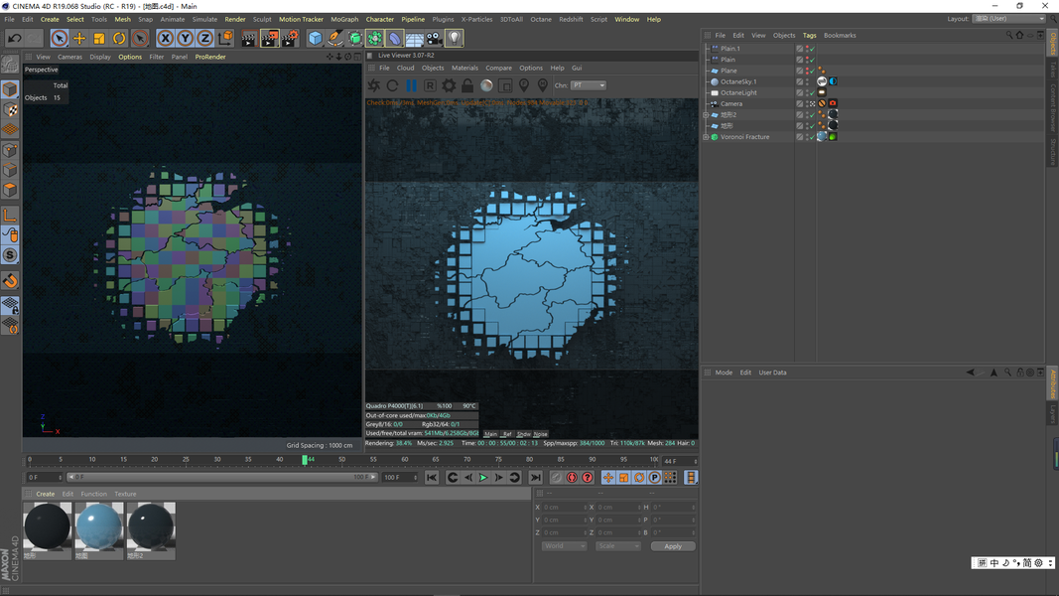Click the Deformer object icon
The height and width of the screenshot is (596, 1059).
click(395, 39)
